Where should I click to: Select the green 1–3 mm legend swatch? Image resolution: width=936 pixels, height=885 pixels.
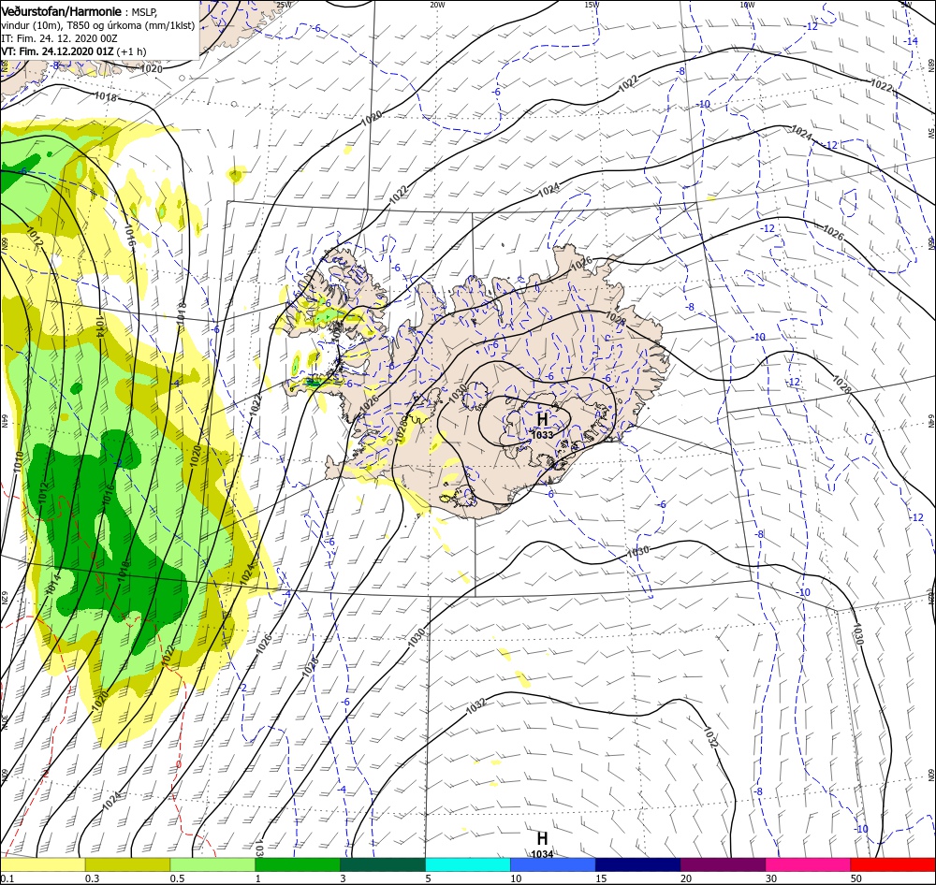pyautogui.click(x=298, y=864)
